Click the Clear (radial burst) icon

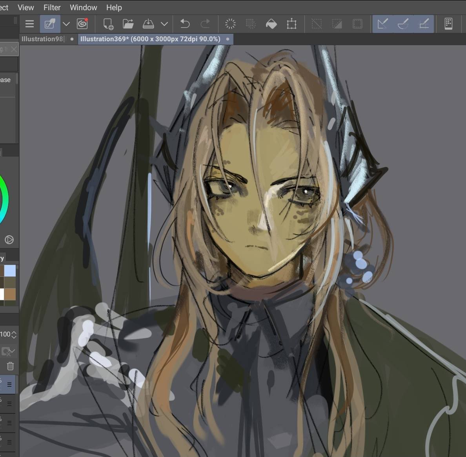(x=230, y=24)
